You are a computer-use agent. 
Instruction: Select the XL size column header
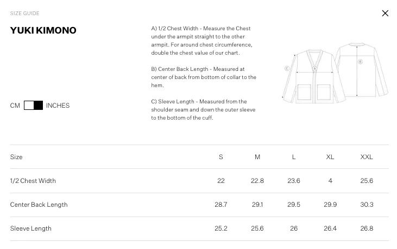tap(330, 157)
